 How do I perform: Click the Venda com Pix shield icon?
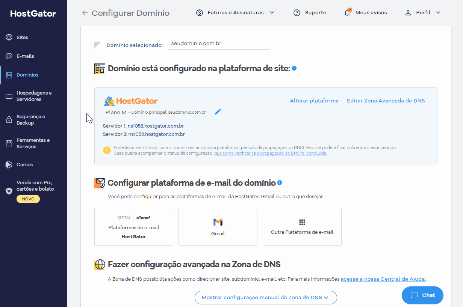(x=9, y=191)
